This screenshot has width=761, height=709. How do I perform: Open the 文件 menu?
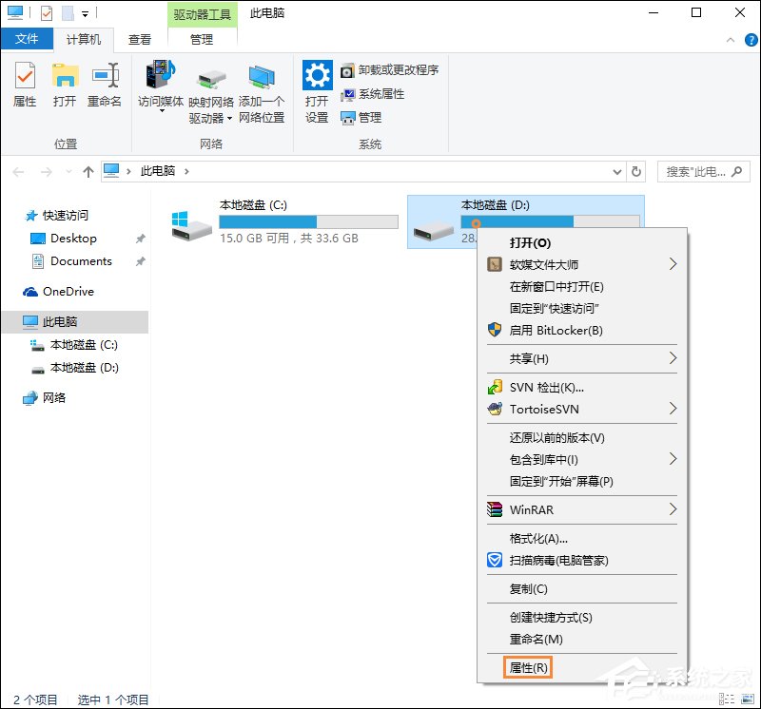click(28, 40)
